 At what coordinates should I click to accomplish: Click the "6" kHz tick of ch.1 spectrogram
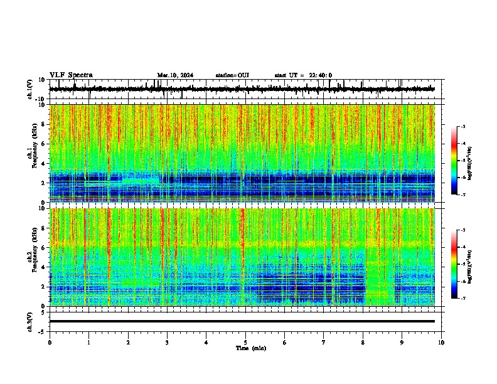[43, 144]
